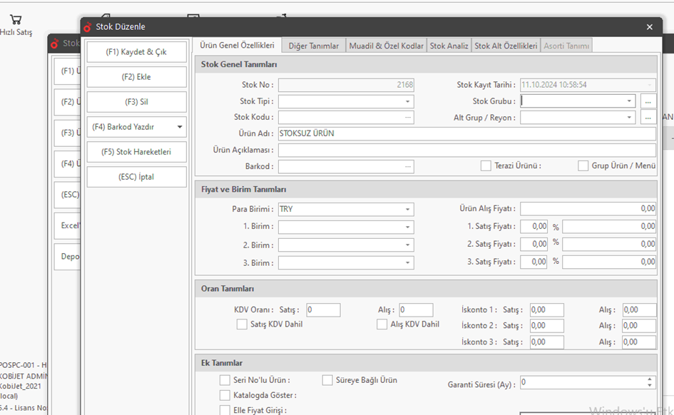
Task: Click (F3) Sil button
Action: pyautogui.click(x=136, y=102)
